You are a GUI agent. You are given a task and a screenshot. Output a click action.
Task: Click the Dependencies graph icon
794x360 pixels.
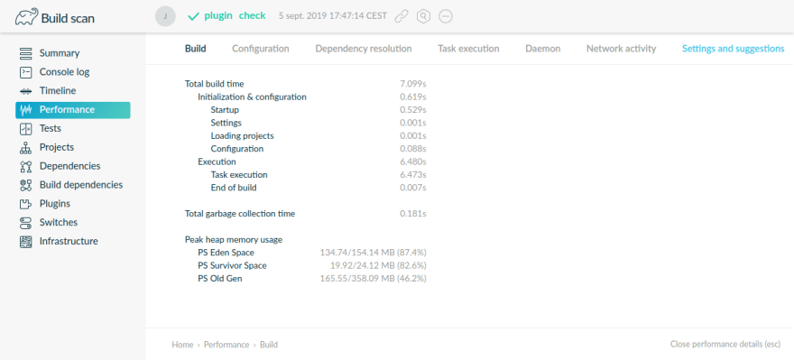click(25, 166)
